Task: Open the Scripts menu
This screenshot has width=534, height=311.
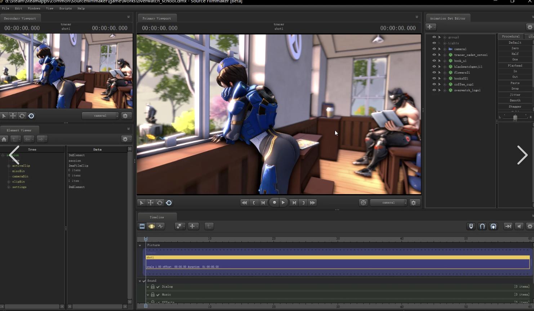Action: [x=65, y=8]
